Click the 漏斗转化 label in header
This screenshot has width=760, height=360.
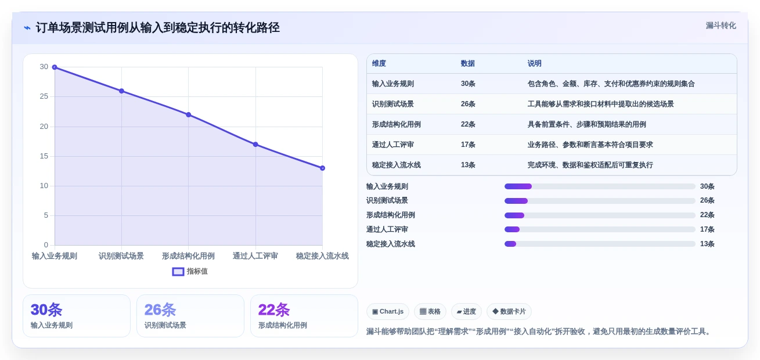[x=721, y=26]
